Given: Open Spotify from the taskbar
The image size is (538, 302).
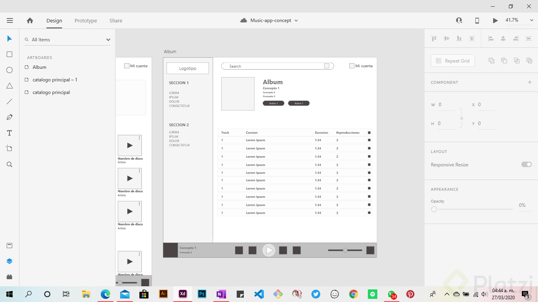Looking at the screenshot, I should [372, 294].
